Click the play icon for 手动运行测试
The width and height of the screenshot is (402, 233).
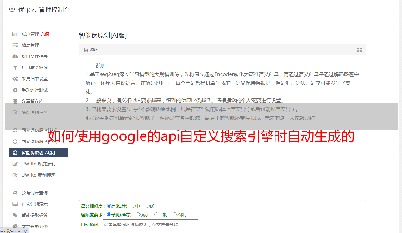click(x=15, y=90)
